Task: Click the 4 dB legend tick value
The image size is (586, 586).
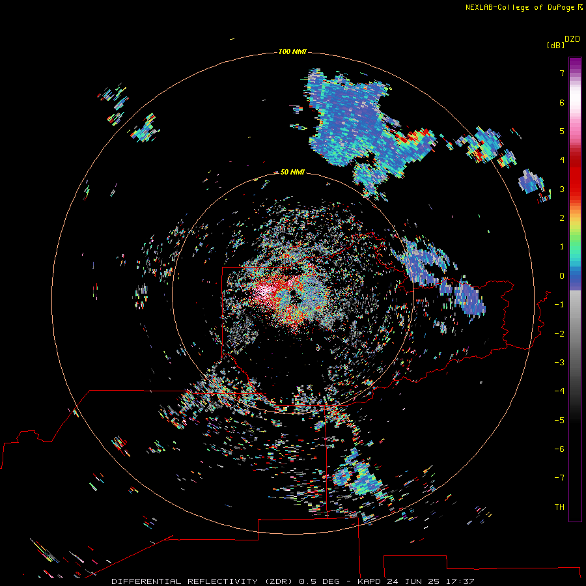Action: 562,160
